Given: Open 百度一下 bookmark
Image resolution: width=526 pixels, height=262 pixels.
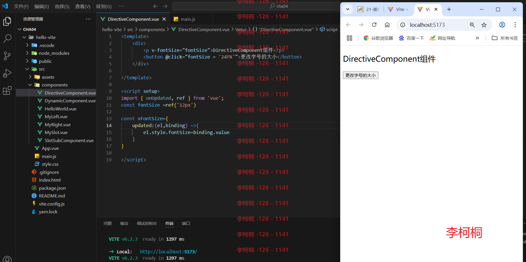Looking at the screenshot, I should (412, 38).
